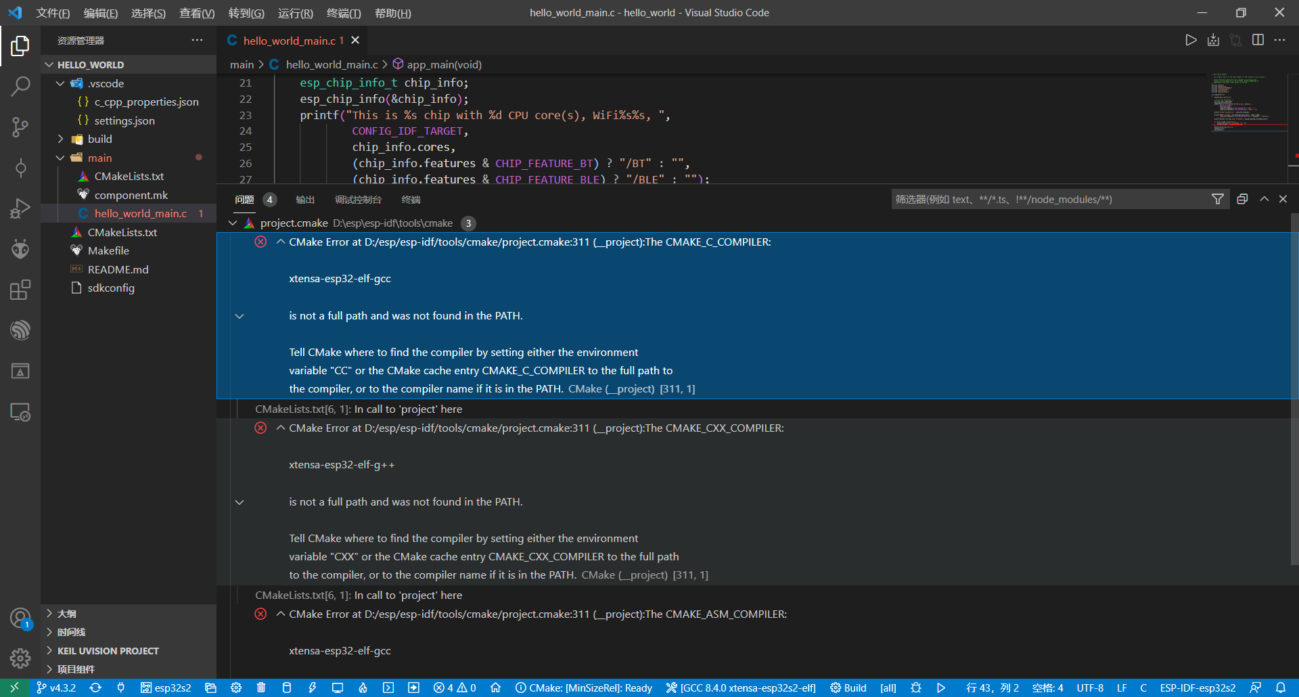
Task: Click the ESP-IDF build project cylinder icon
Action: (287, 688)
